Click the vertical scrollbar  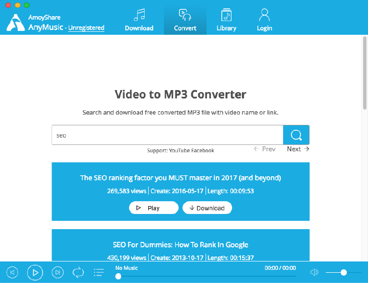[x=365, y=73]
